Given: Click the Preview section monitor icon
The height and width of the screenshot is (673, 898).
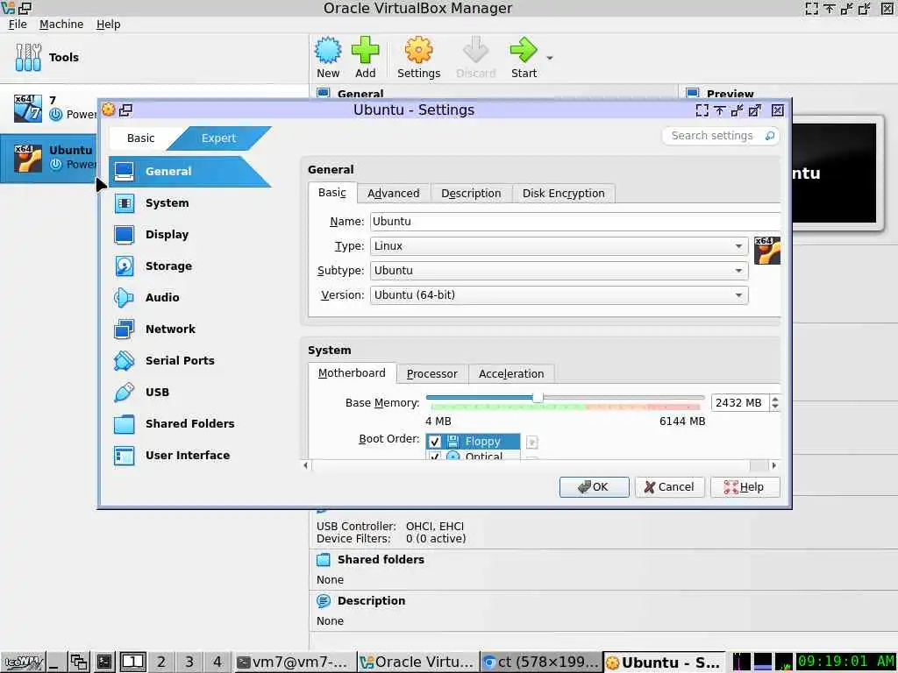Looking at the screenshot, I should tap(693, 93).
